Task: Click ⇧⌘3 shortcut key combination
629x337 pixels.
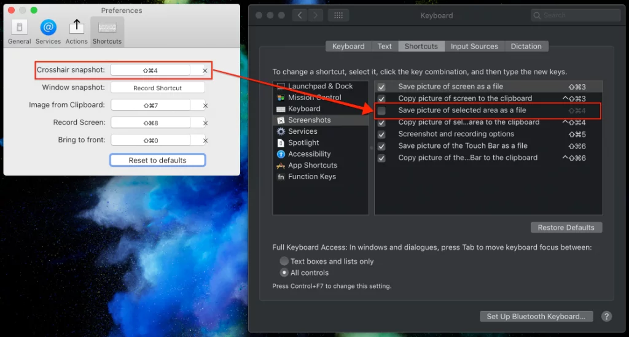Action: click(577, 87)
